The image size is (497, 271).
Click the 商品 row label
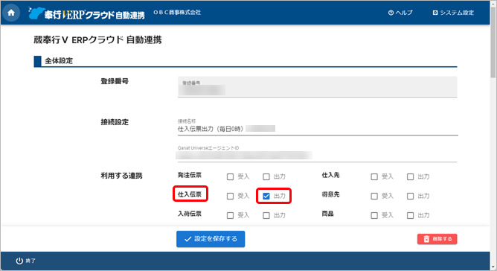328,214
